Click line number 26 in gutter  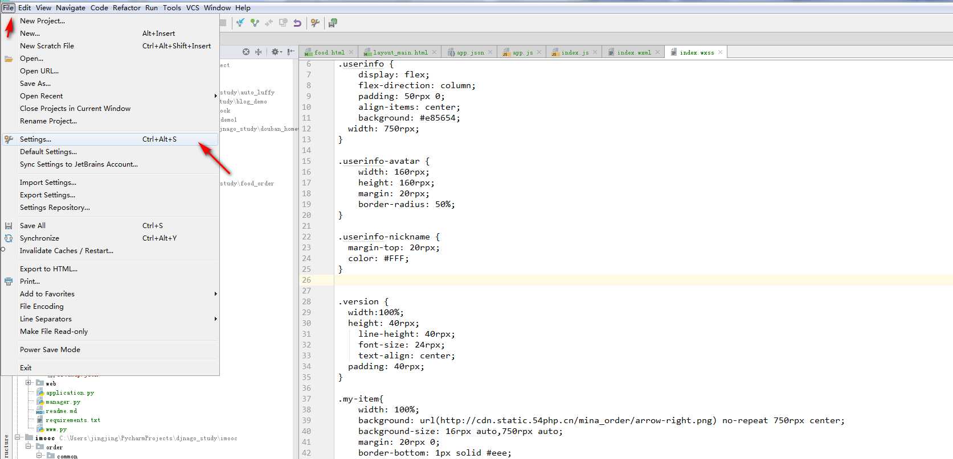(306, 280)
